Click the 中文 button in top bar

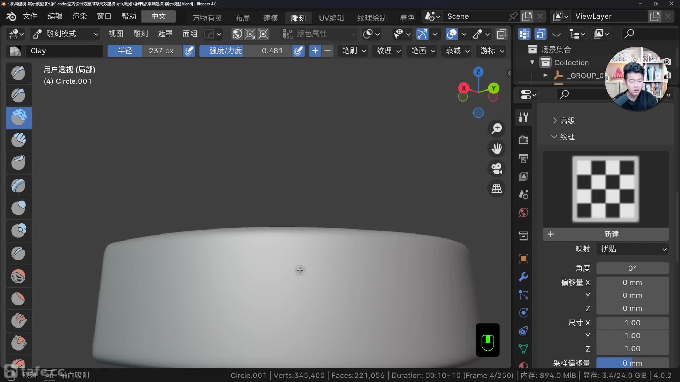tap(158, 16)
